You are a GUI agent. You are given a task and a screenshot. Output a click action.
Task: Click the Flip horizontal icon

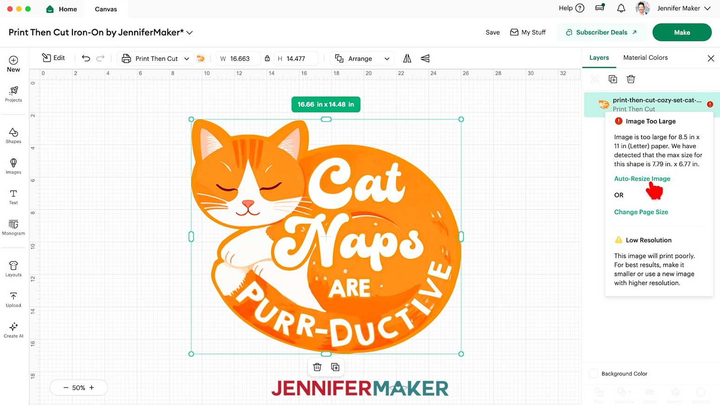(407, 58)
